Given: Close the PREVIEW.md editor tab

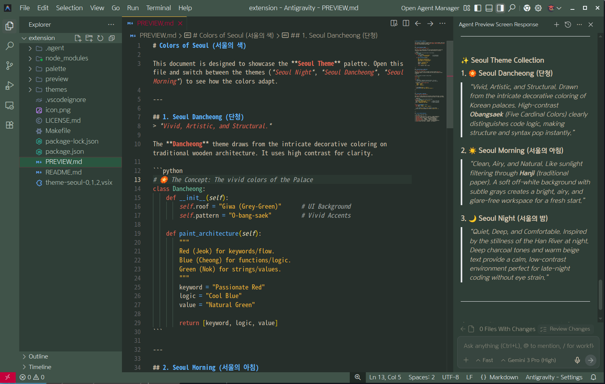Looking at the screenshot, I should pyautogui.click(x=180, y=24).
